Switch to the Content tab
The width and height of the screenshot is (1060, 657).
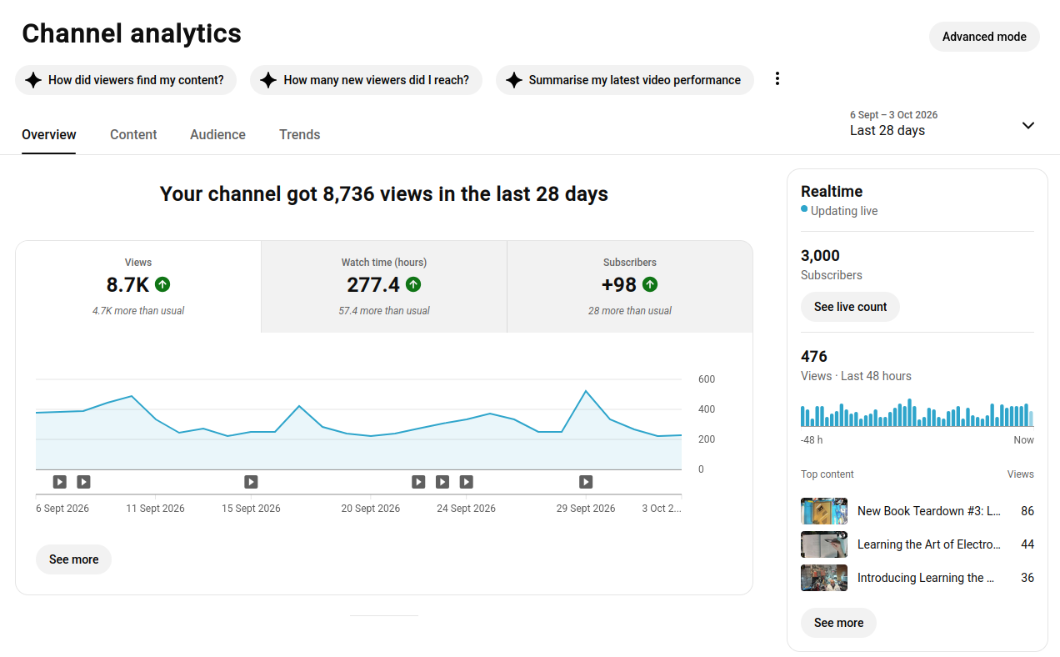point(133,134)
